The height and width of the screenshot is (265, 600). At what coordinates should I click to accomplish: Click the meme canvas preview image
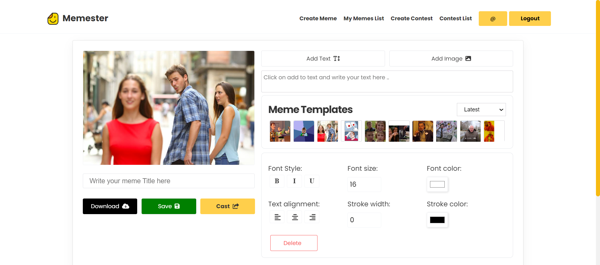(x=169, y=108)
